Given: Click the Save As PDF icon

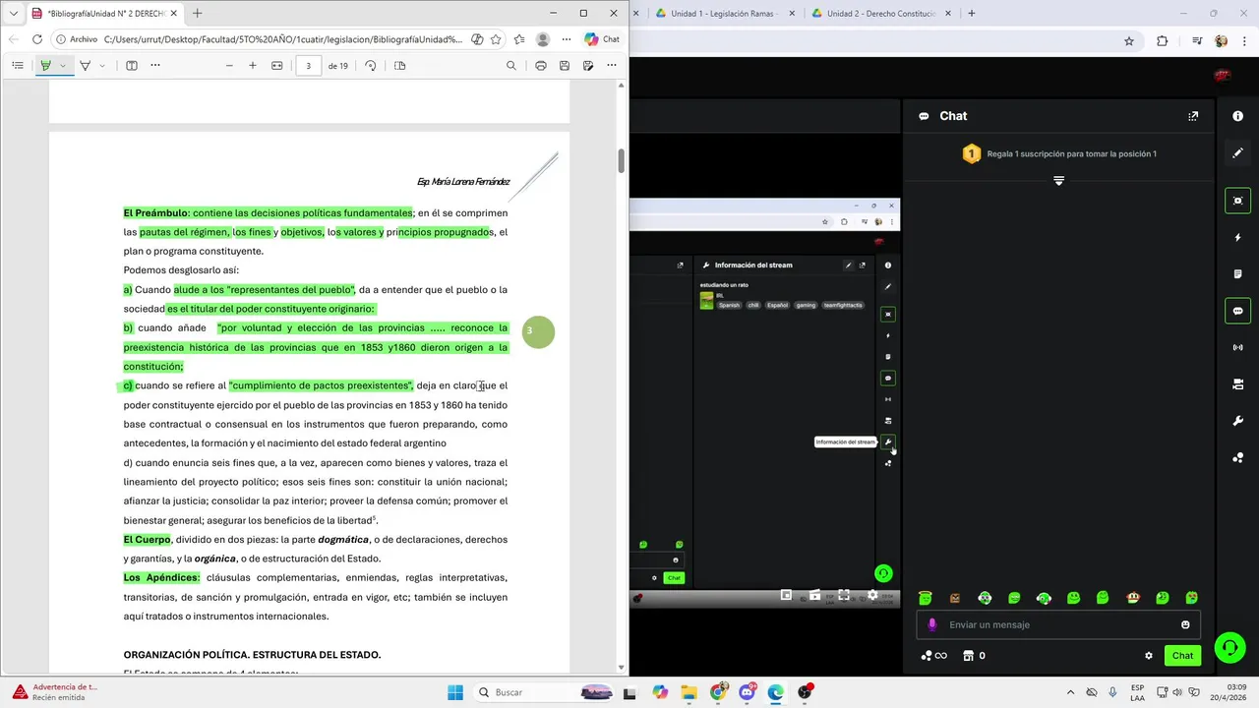Looking at the screenshot, I should pos(588,66).
